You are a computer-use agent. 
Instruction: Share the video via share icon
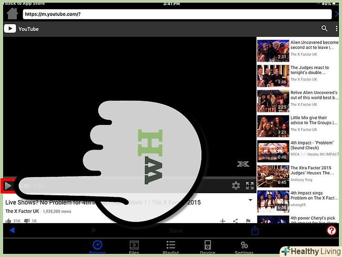click(235, 221)
